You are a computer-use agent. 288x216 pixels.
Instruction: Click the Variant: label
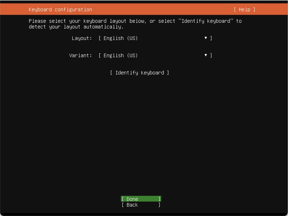(x=81, y=55)
